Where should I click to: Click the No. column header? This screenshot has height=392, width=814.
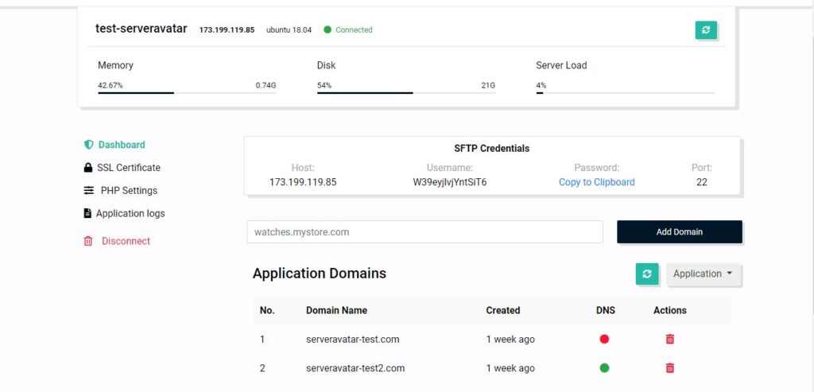(x=267, y=310)
